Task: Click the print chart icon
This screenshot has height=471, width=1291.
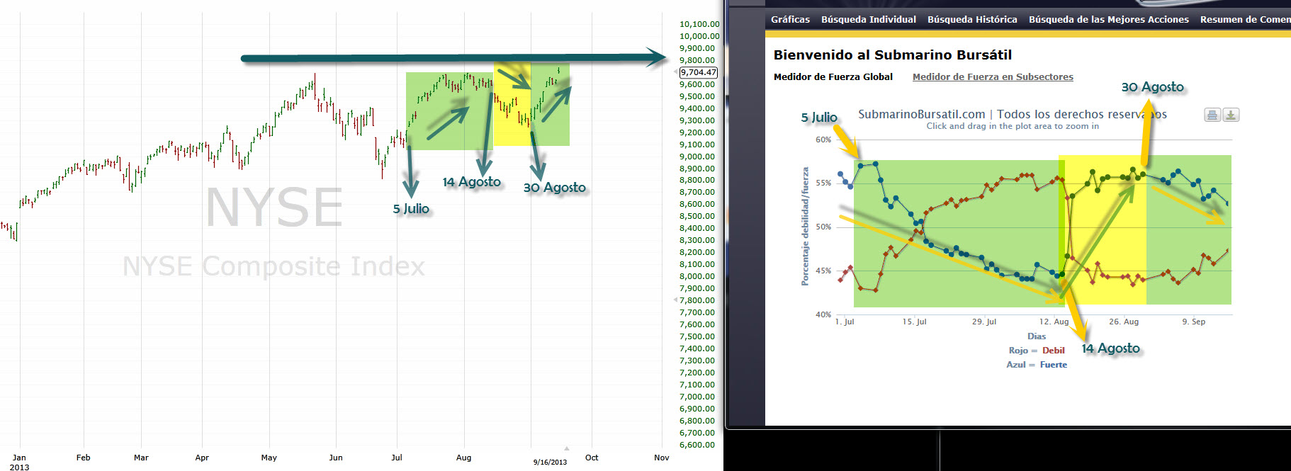Action: pos(1212,115)
